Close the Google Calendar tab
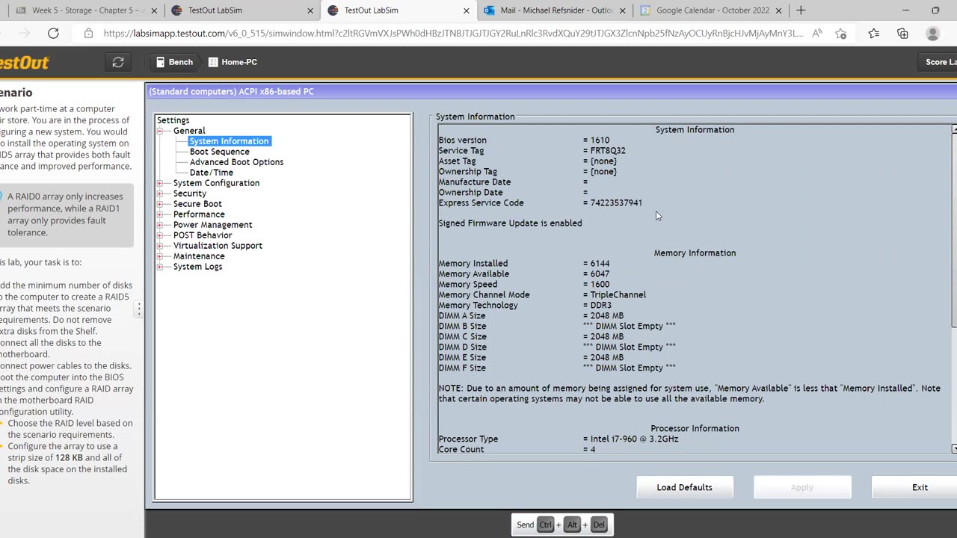The image size is (957, 538). (778, 10)
